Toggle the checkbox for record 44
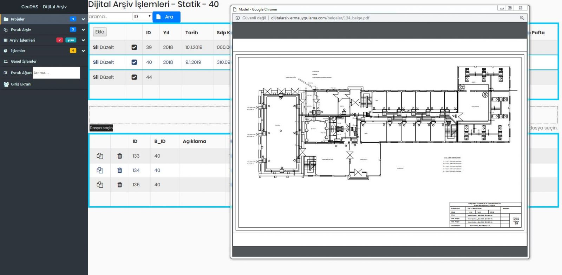Image resolution: width=562 pixels, height=275 pixels. 134,77
